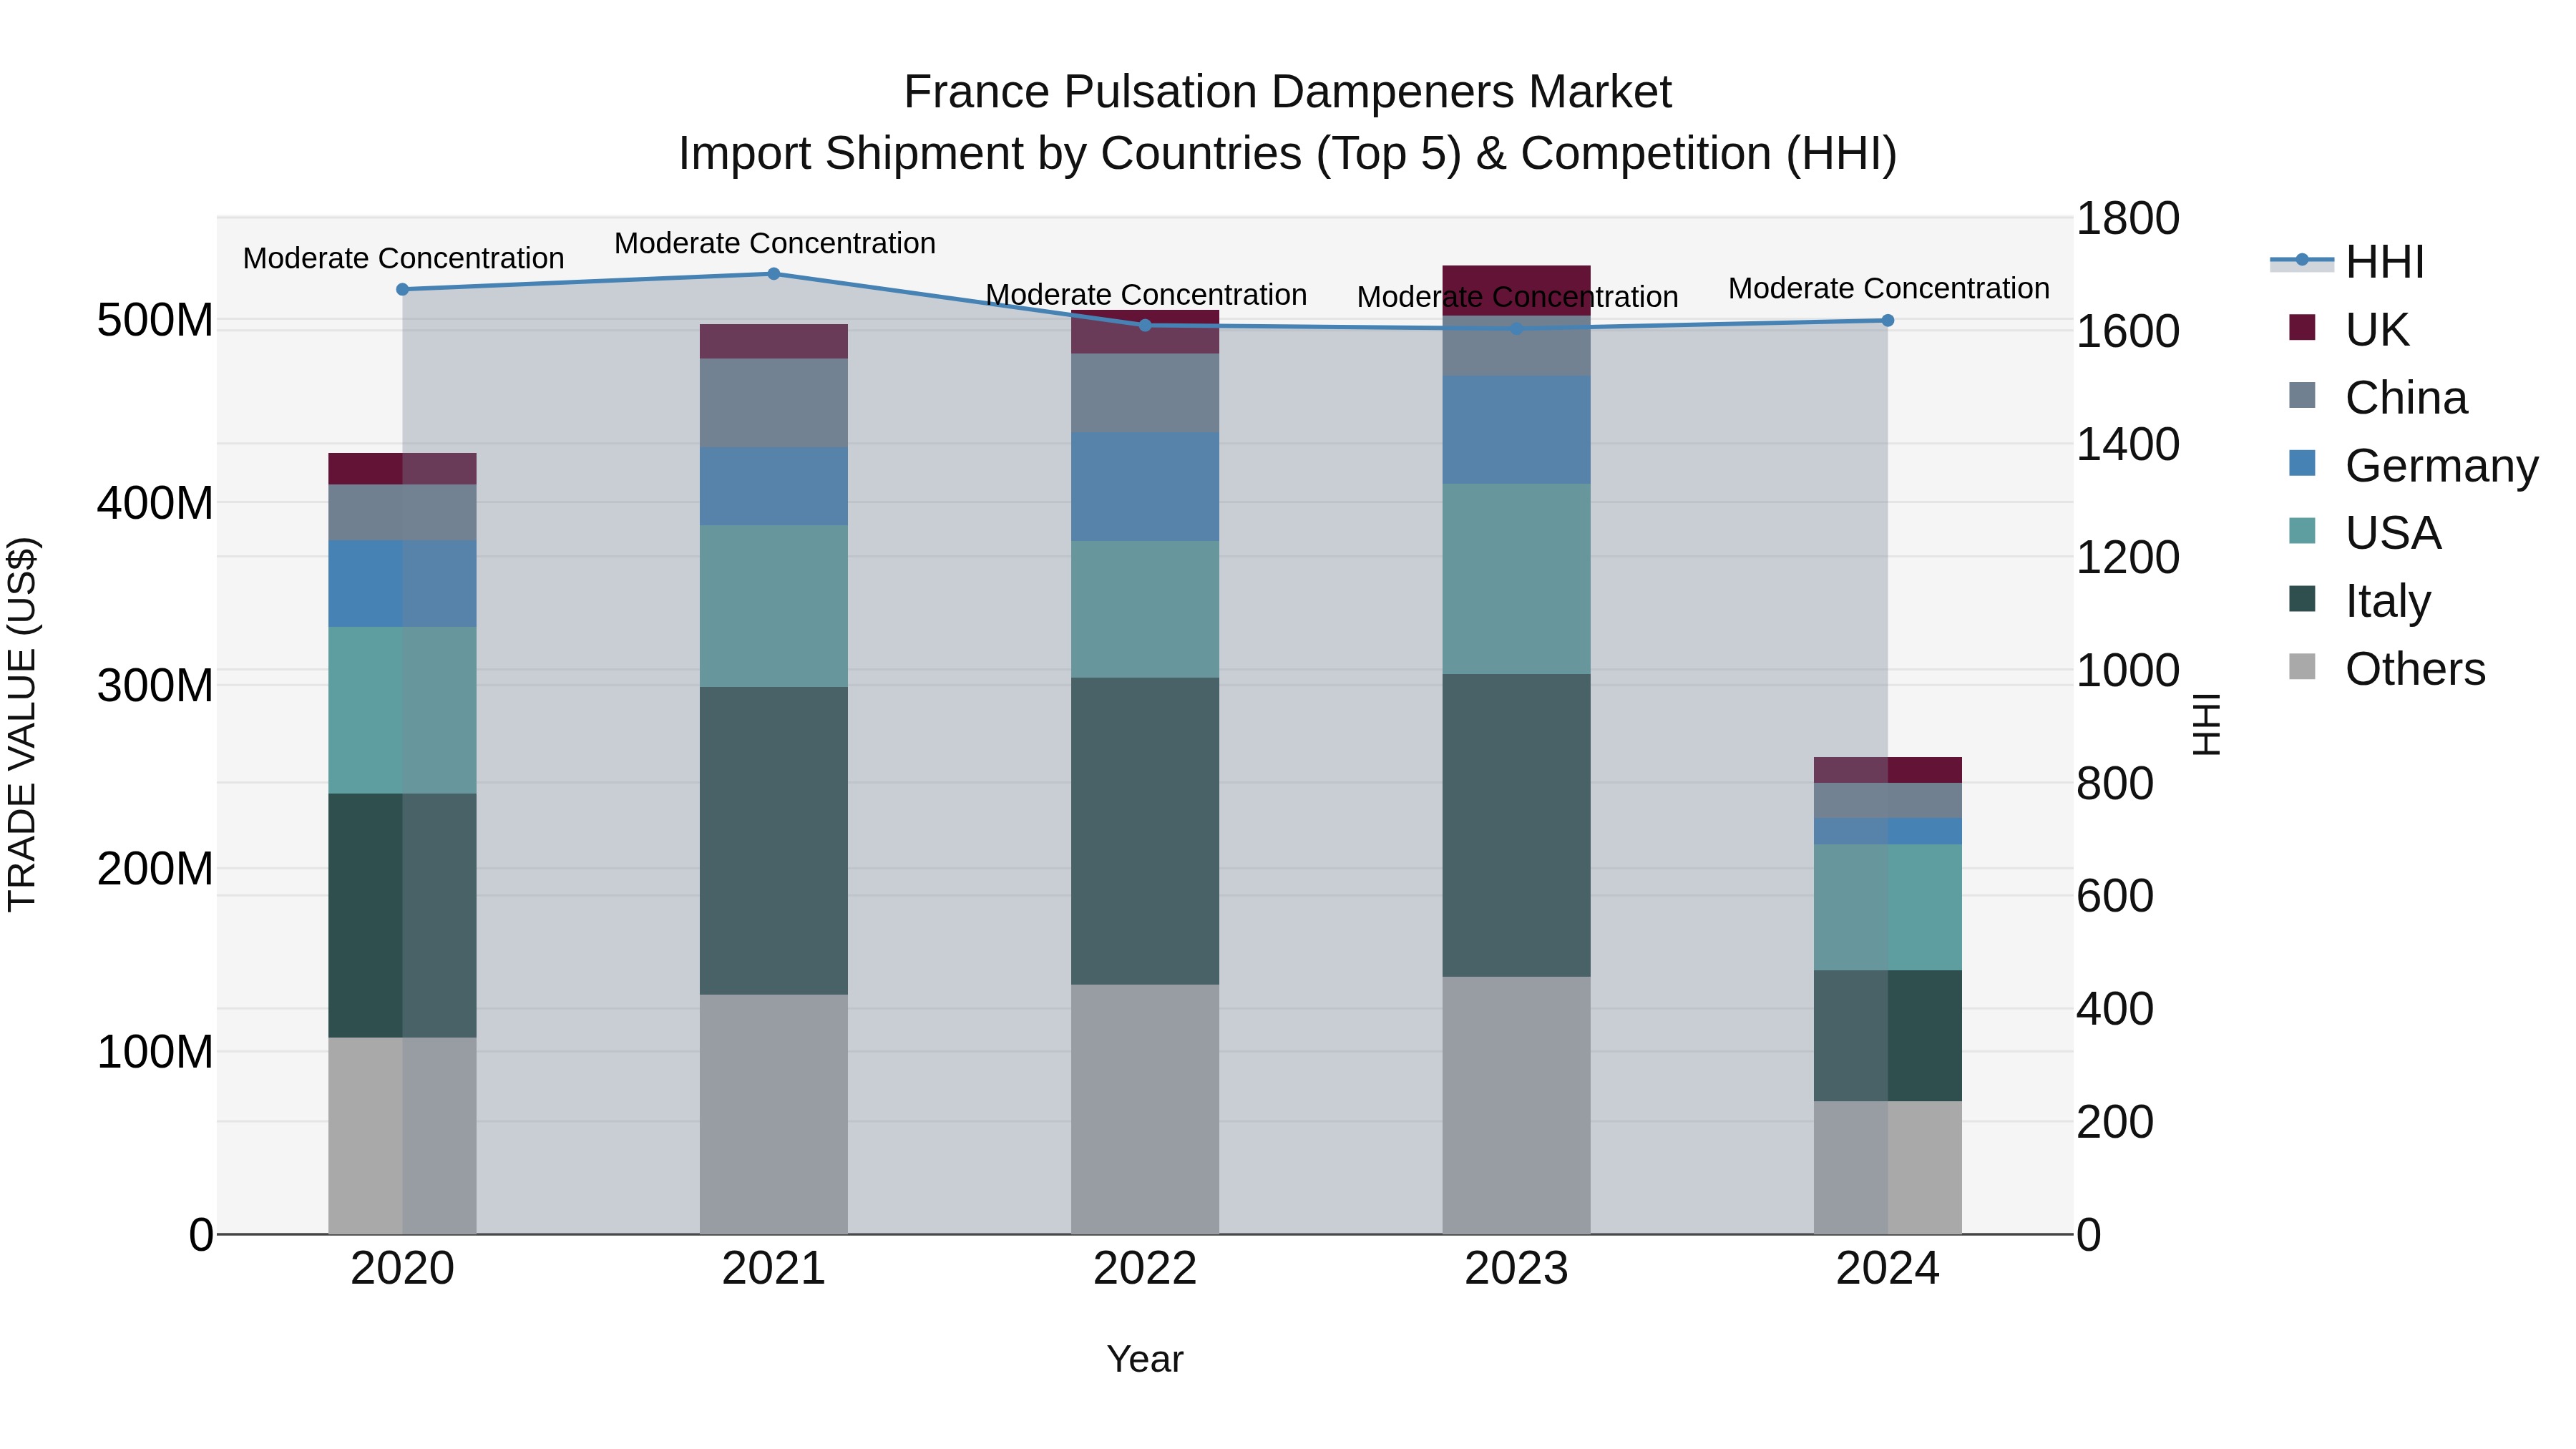Image resolution: width=2576 pixels, height=1449 pixels.
Task: Click the 2024 HHI data point marker
Action: [1887, 320]
